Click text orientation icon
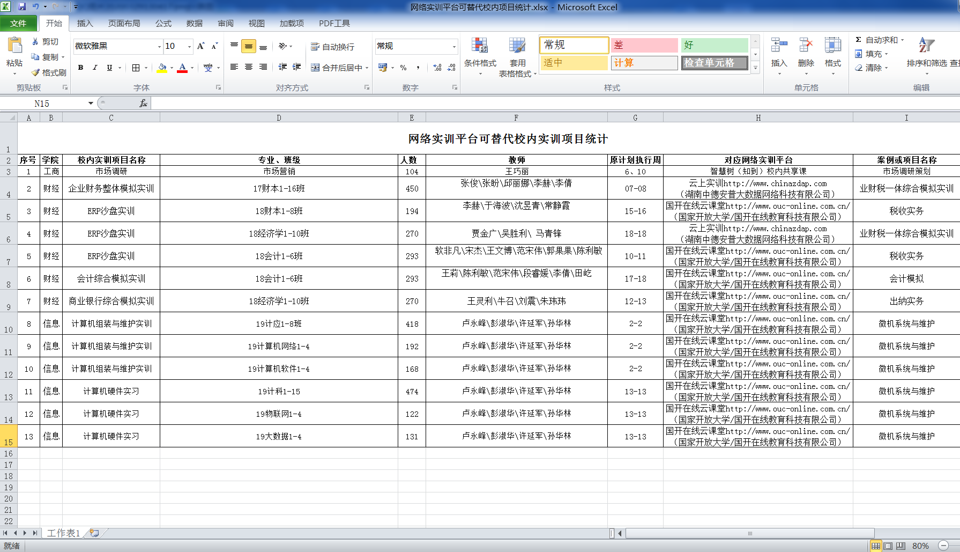This screenshot has width=960, height=552. 283,46
